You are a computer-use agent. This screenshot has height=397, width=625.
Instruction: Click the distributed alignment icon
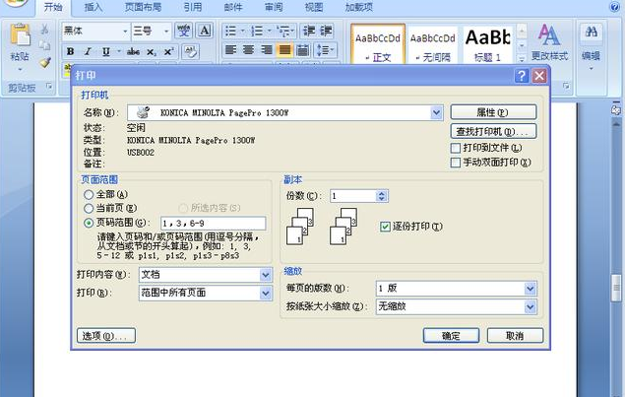(303, 50)
